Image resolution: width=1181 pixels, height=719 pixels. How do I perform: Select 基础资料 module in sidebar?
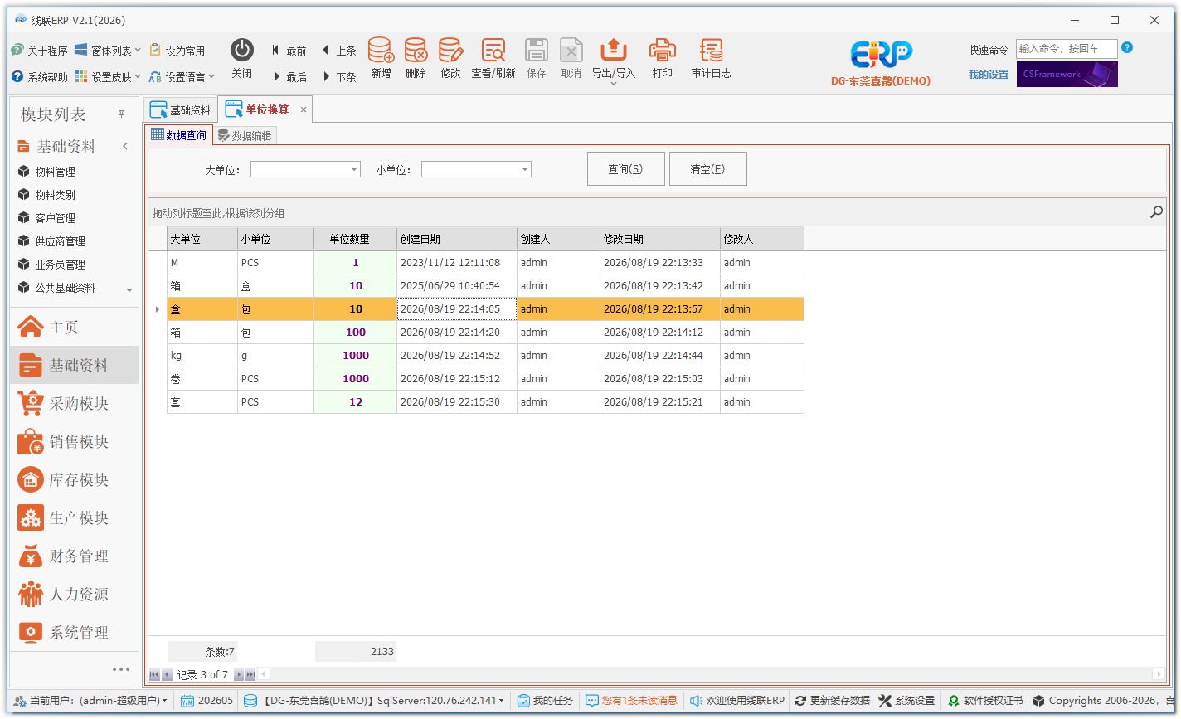coord(74,366)
